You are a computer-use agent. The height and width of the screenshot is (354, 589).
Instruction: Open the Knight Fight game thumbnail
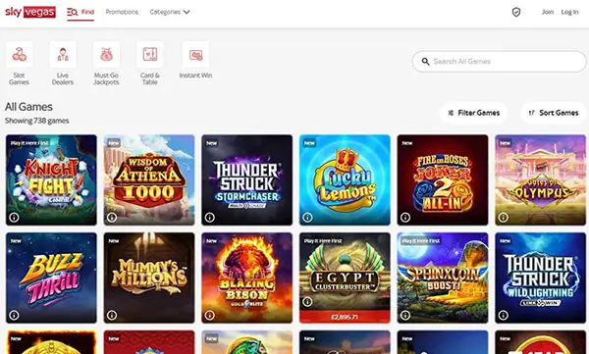[x=51, y=180]
